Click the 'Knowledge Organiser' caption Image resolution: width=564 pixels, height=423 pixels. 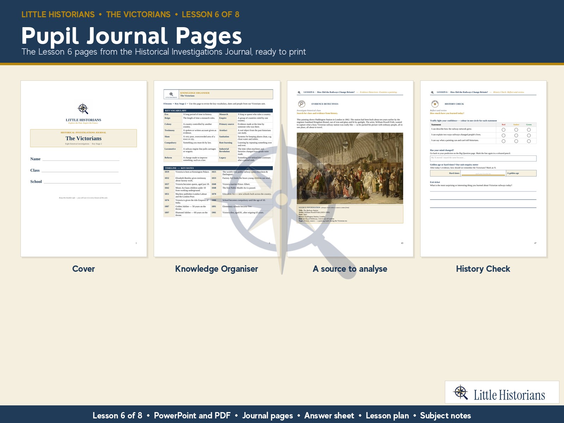click(216, 269)
